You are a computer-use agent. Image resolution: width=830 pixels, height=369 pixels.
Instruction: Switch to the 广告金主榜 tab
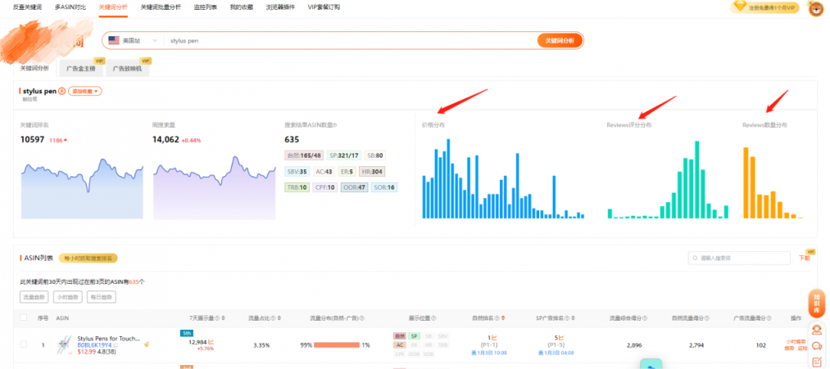point(80,69)
